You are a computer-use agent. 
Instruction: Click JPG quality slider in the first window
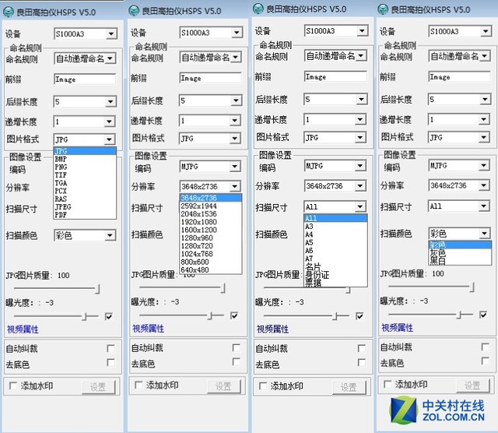click(x=57, y=289)
